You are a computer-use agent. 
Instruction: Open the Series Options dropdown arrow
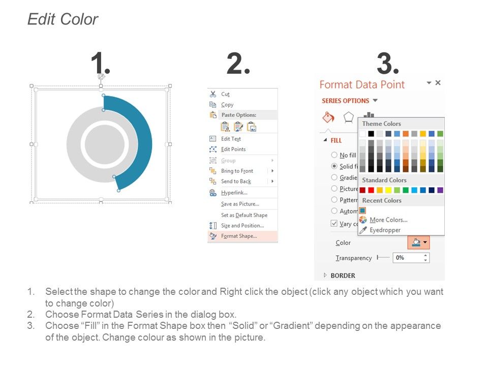click(x=375, y=101)
